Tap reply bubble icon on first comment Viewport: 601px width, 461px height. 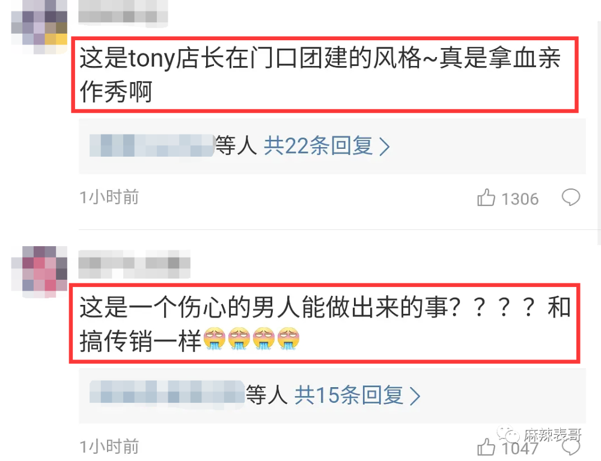point(571,197)
